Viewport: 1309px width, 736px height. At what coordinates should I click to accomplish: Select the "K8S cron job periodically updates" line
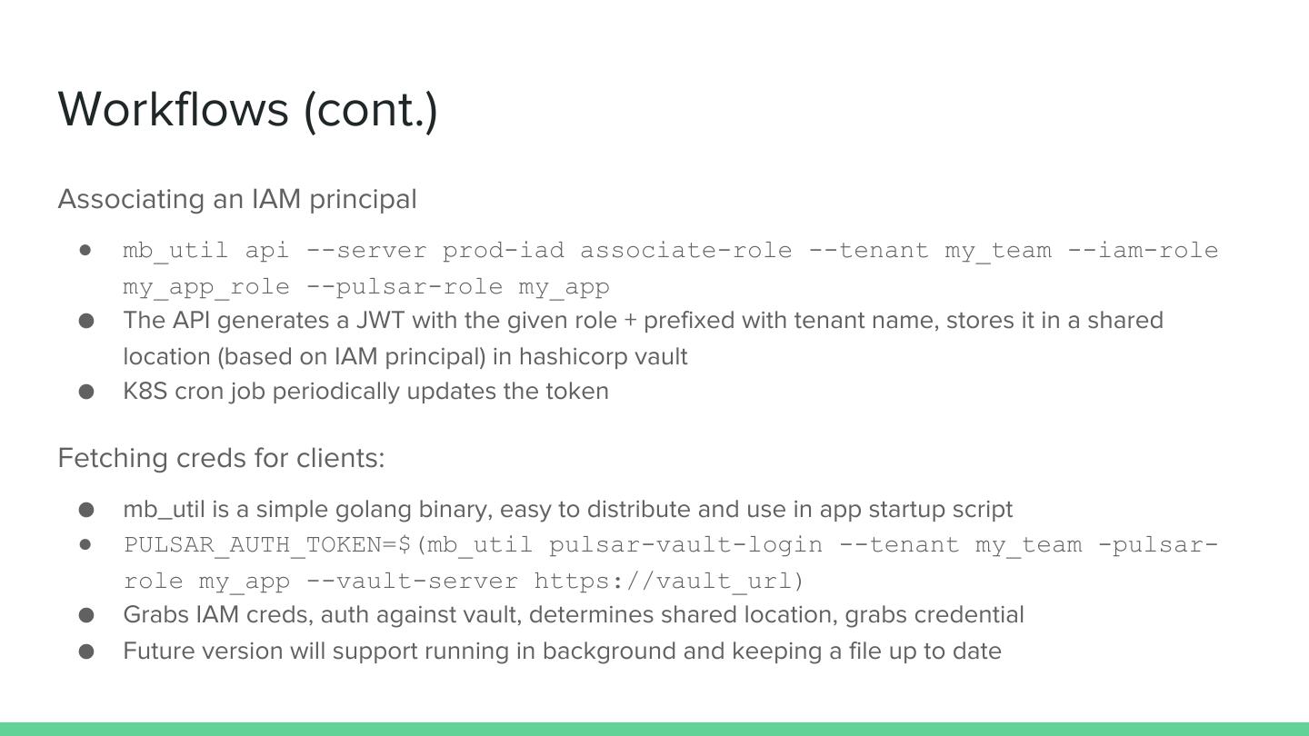click(x=365, y=392)
